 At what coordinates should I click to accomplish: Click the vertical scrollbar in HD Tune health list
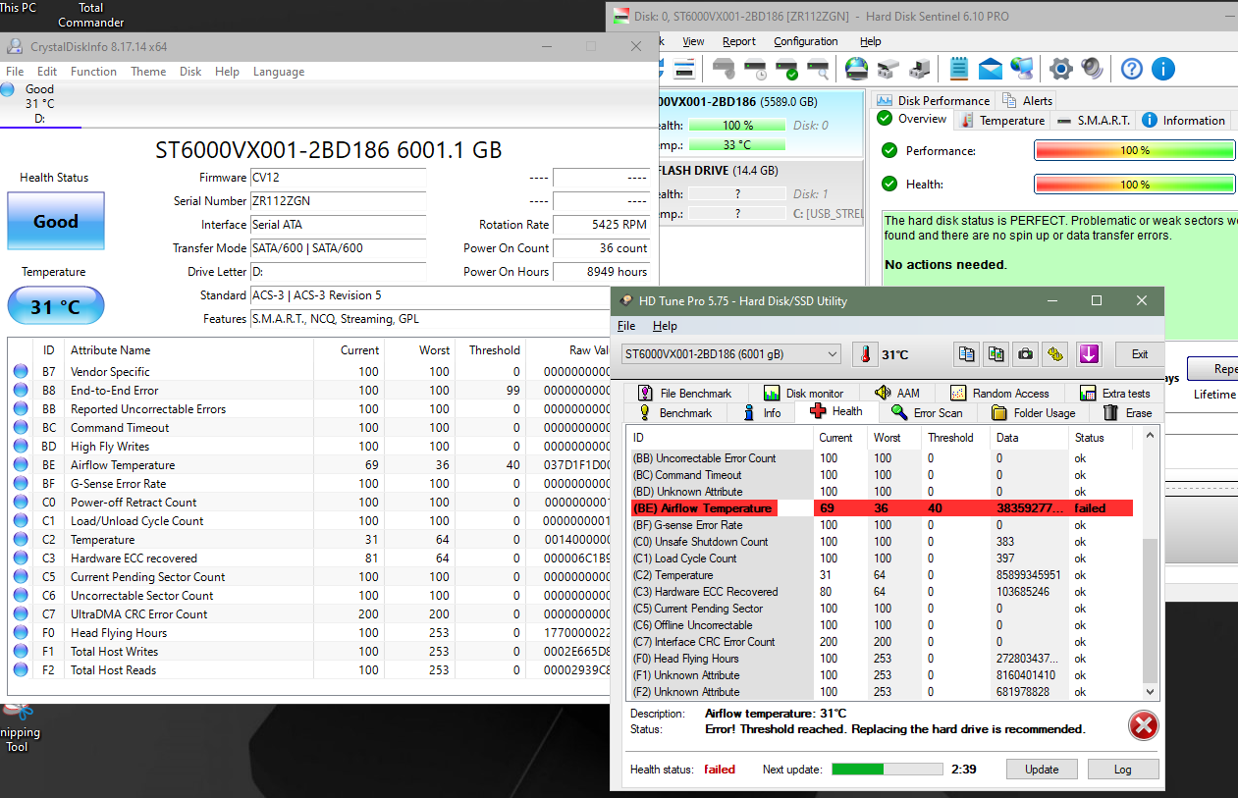click(x=1151, y=609)
